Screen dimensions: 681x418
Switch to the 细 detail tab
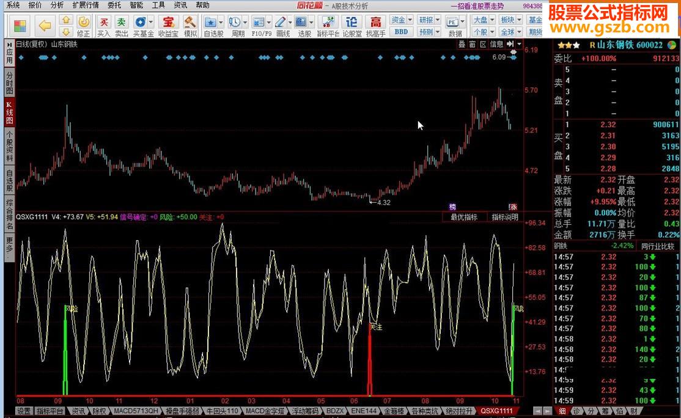(562, 411)
